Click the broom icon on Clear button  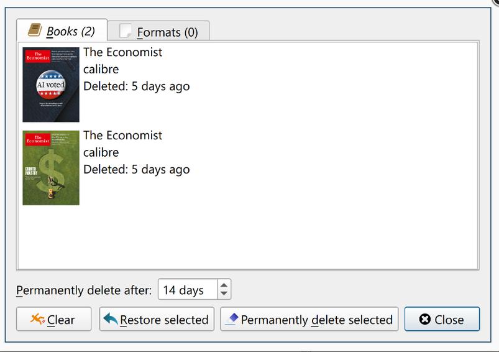(x=37, y=319)
